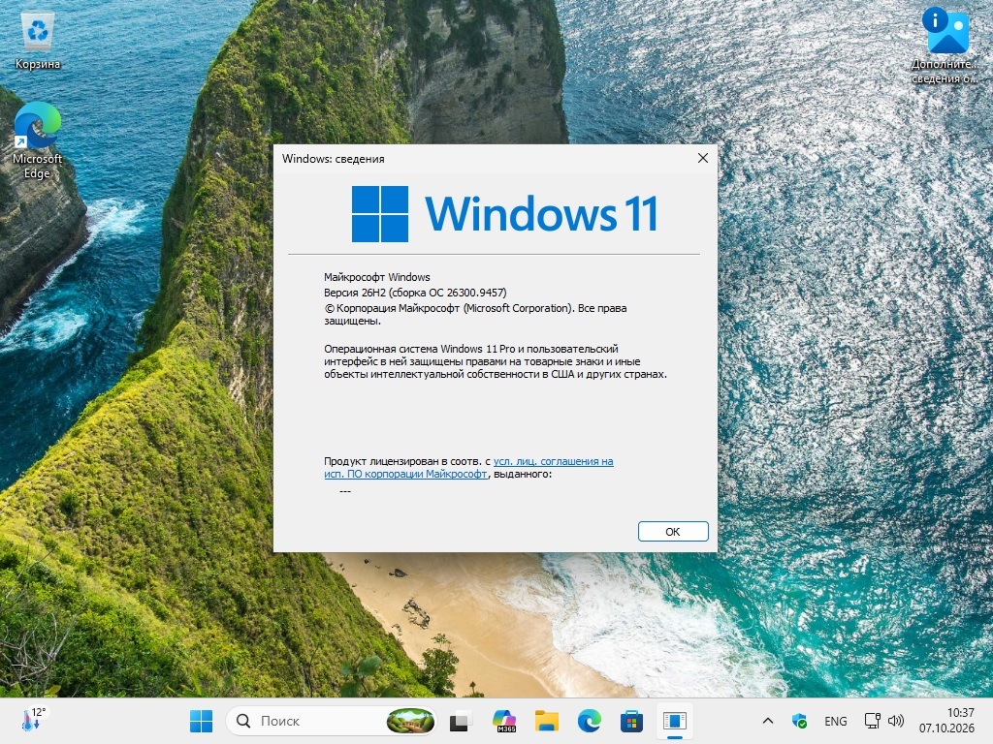This screenshot has height=744, width=993.
Task: Open the clock and date flyout
Action: [x=946, y=721]
